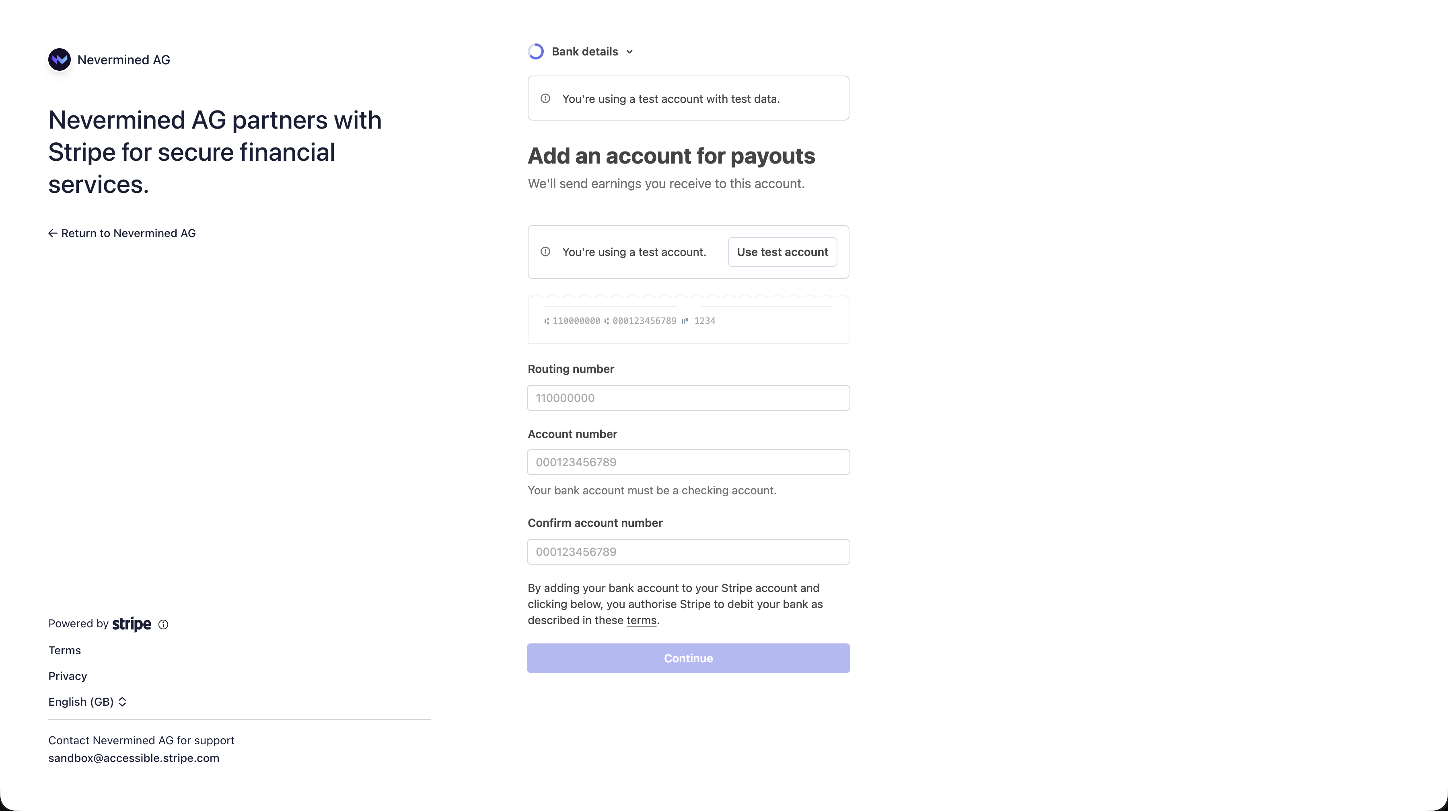The height and width of the screenshot is (811, 1448).
Task: Click the Terms footer link
Action: 64,650
